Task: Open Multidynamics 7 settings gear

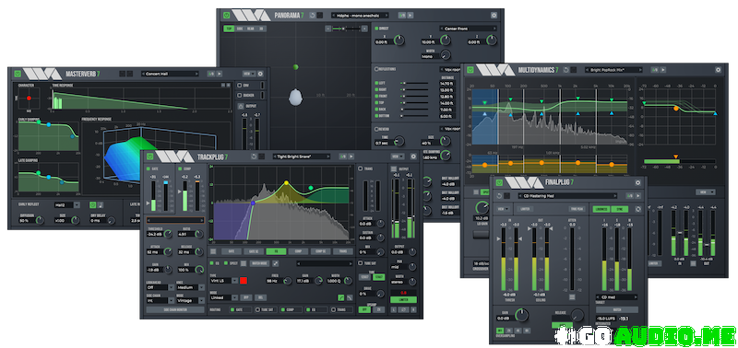Action: (x=719, y=70)
